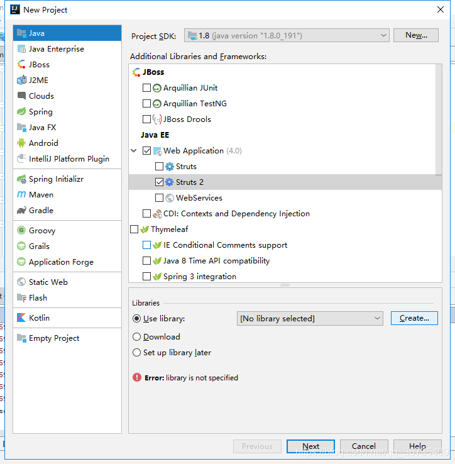Choose Spring project type
The height and width of the screenshot is (464, 455).
click(67, 111)
